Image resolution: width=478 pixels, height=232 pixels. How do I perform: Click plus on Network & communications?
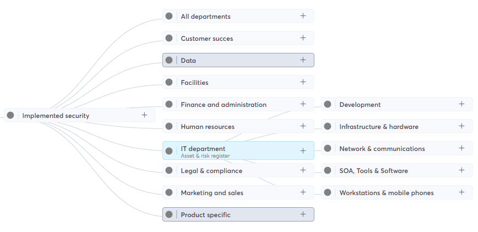(x=461, y=148)
